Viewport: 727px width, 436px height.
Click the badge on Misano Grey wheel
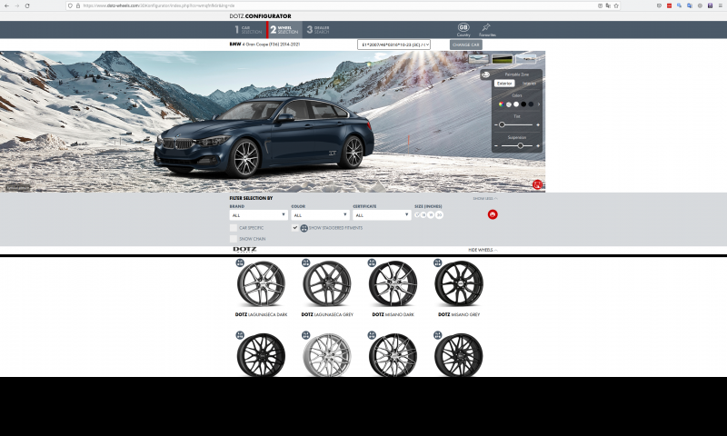coord(437,263)
